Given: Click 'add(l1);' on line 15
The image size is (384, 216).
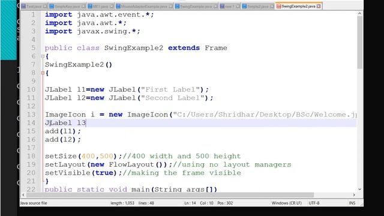Looking at the screenshot, I should pos(62,131).
